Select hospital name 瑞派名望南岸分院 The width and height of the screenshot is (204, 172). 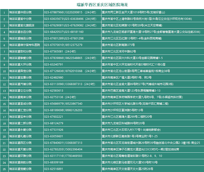20,97
